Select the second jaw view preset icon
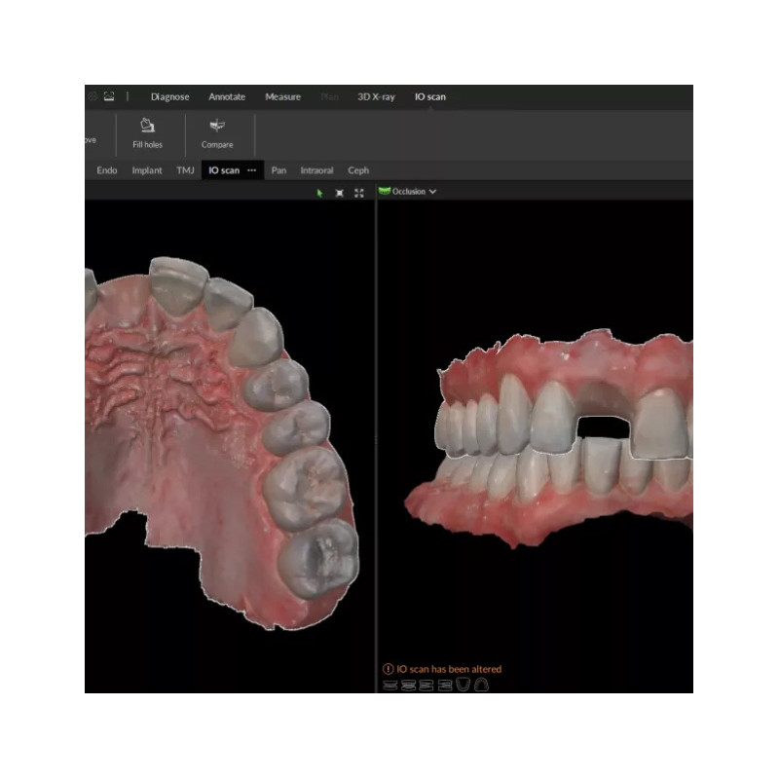Image resolution: width=779 pixels, height=779 pixels. coord(408,685)
